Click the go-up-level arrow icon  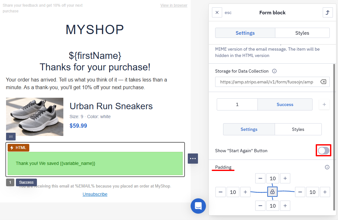[x=327, y=12]
